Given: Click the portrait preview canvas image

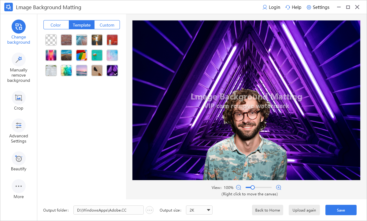Looking at the screenshot, I should [246, 100].
